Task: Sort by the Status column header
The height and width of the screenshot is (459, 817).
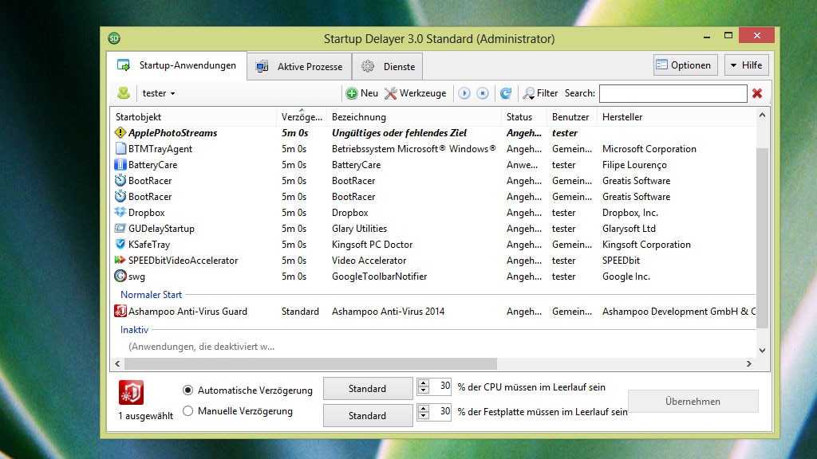Action: click(x=524, y=117)
